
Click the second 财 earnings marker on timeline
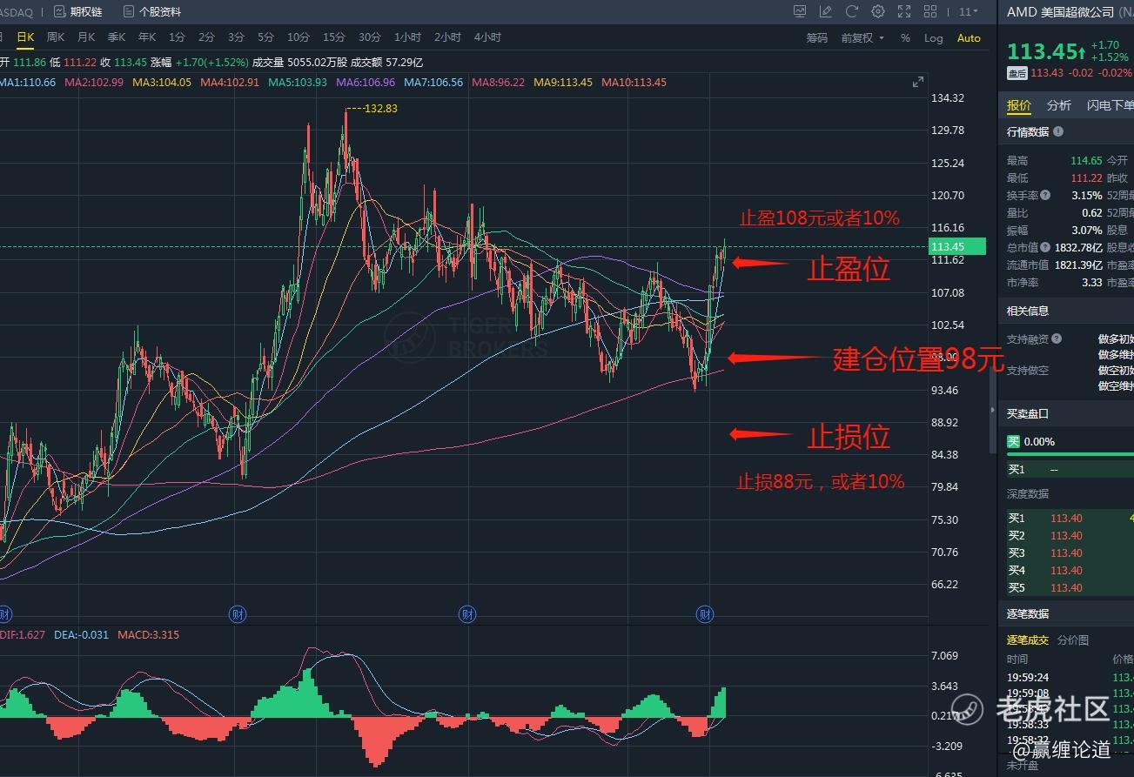coord(237,614)
